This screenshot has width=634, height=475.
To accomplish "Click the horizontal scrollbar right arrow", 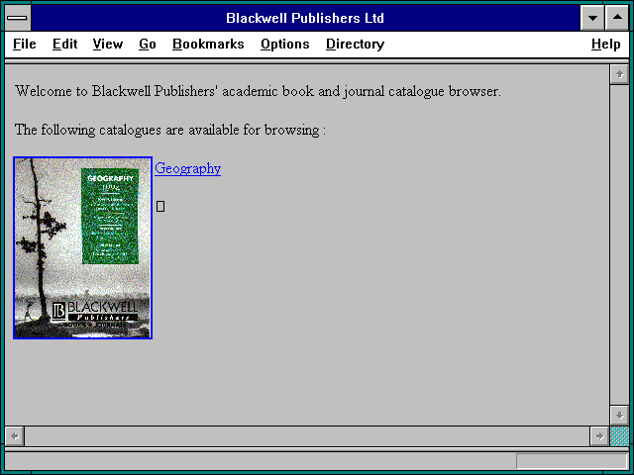I will point(599,436).
